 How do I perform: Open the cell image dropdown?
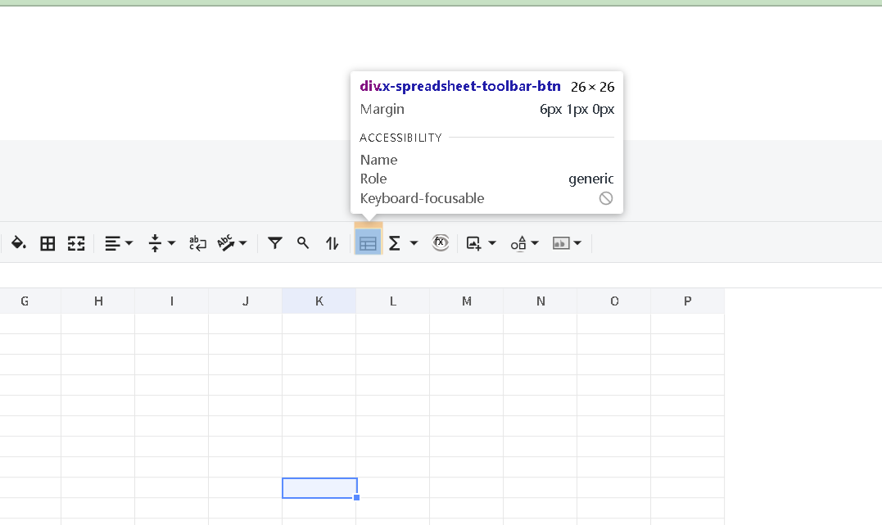click(577, 242)
